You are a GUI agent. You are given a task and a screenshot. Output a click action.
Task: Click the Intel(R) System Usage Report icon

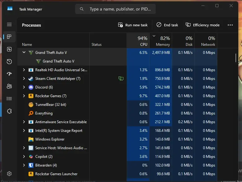[31, 131]
